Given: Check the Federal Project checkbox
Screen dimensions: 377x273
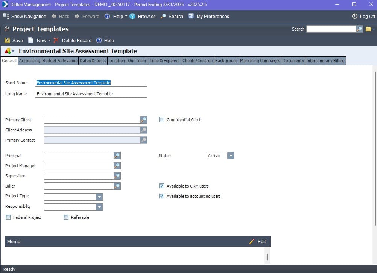Looking at the screenshot, I should pos(8,217).
